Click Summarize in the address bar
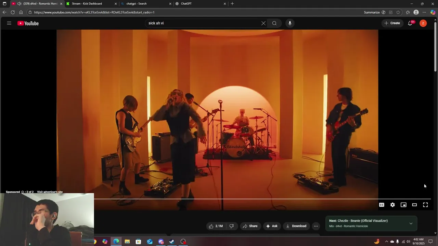This screenshot has height=246, width=438. [372, 12]
